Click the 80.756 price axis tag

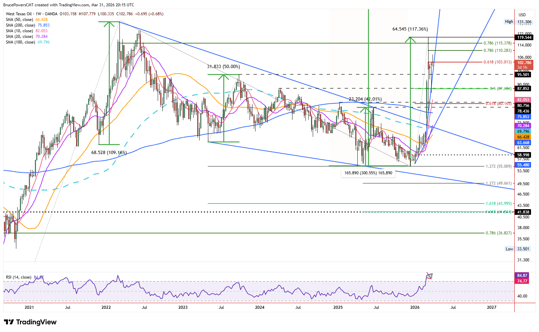click(523, 106)
